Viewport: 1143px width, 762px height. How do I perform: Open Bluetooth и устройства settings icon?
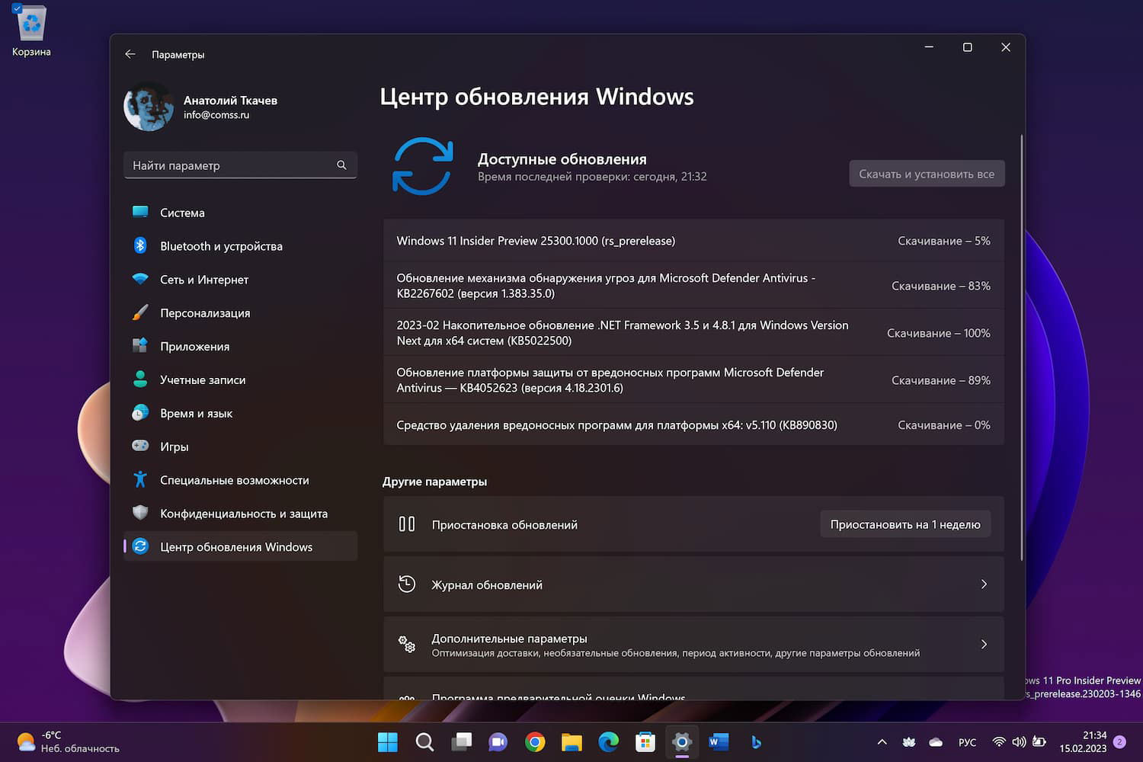[140, 245]
